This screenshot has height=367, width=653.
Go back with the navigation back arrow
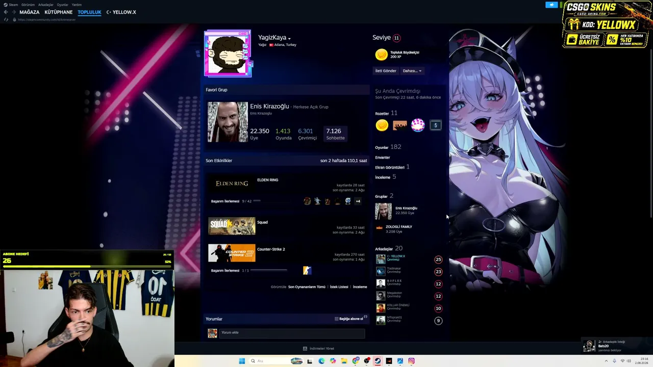pos(6,12)
